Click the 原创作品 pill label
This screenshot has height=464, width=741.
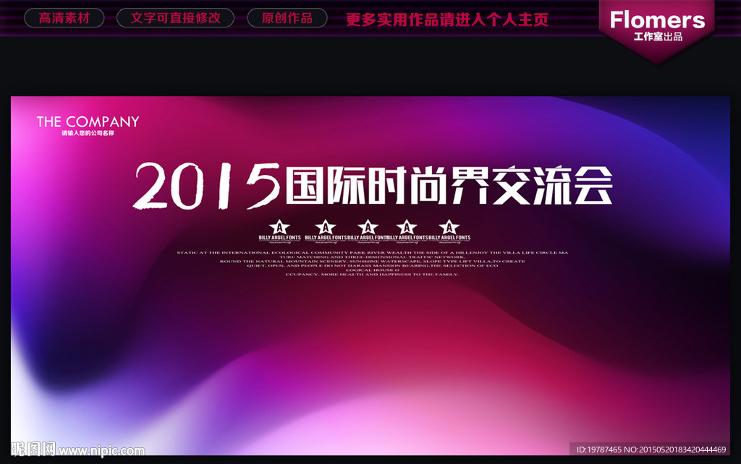(287, 18)
